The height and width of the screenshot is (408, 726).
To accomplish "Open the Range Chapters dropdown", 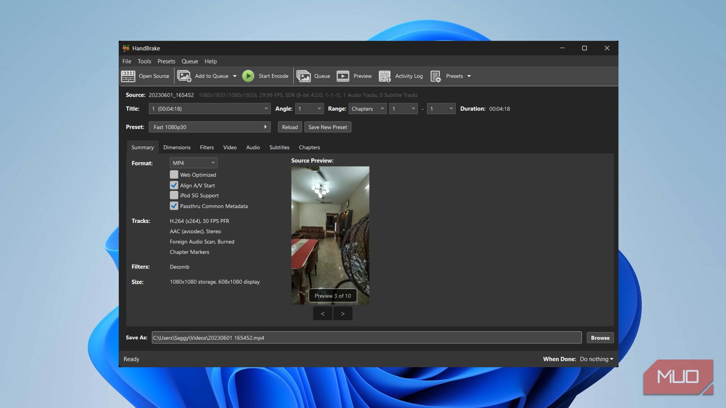I will click(368, 109).
